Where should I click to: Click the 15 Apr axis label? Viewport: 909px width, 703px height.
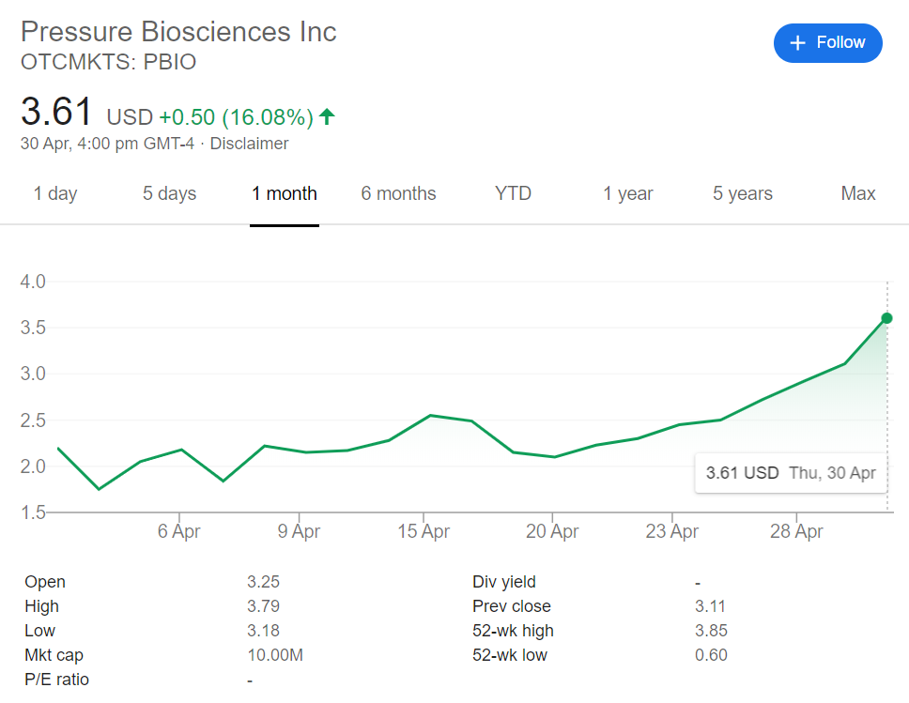[423, 531]
